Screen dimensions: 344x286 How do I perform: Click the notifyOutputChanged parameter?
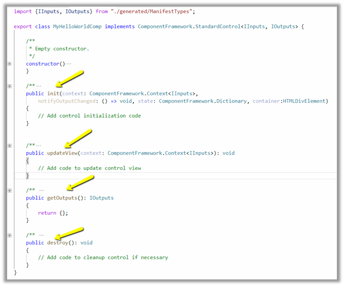67,101
